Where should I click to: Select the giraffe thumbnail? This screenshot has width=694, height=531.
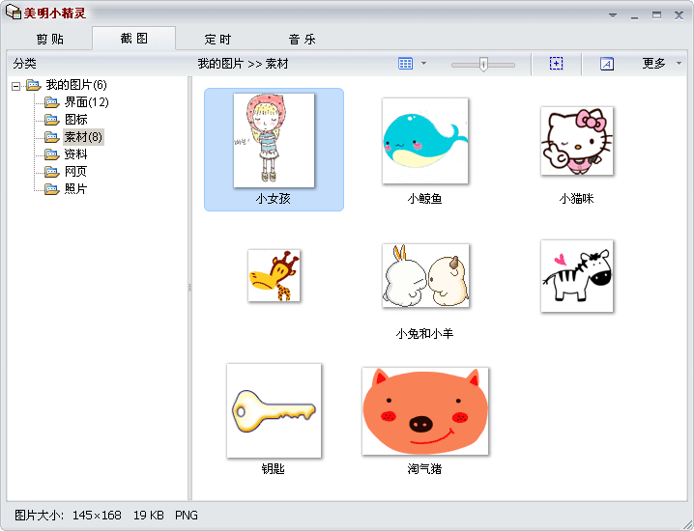pyautogui.click(x=274, y=275)
